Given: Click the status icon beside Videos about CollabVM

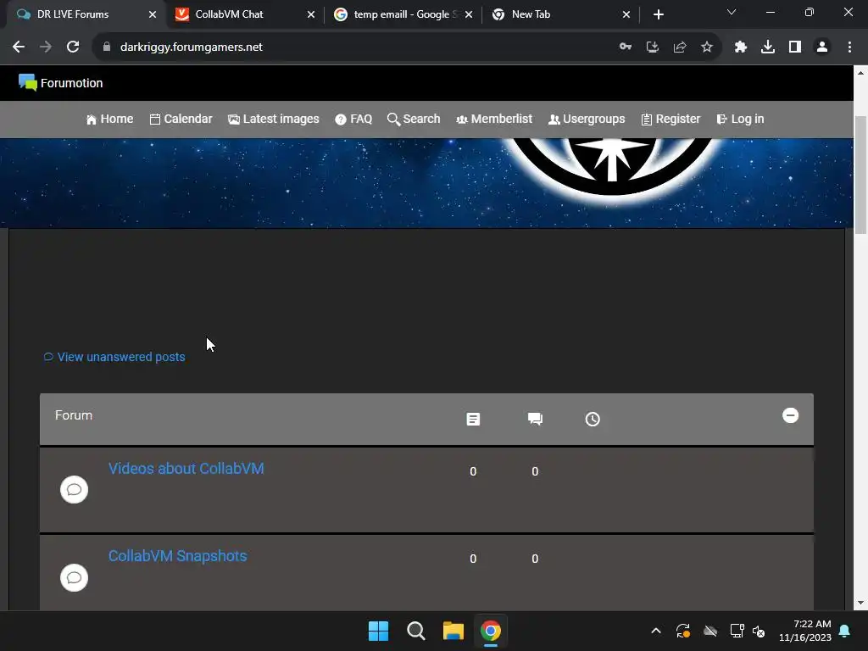Looking at the screenshot, I should click(75, 489).
